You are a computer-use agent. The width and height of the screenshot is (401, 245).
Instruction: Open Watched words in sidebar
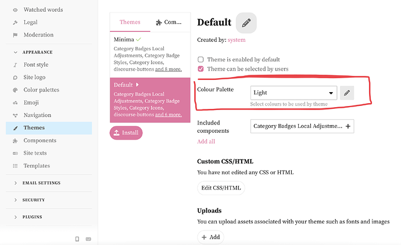pos(43,10)
